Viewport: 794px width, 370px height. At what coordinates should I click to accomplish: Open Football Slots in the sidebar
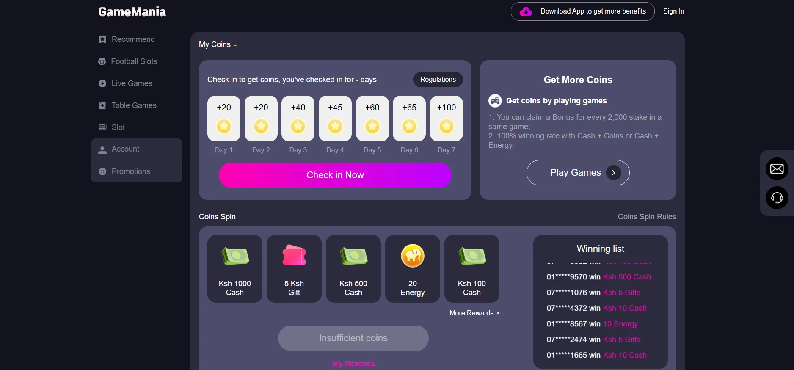point(137,61)
